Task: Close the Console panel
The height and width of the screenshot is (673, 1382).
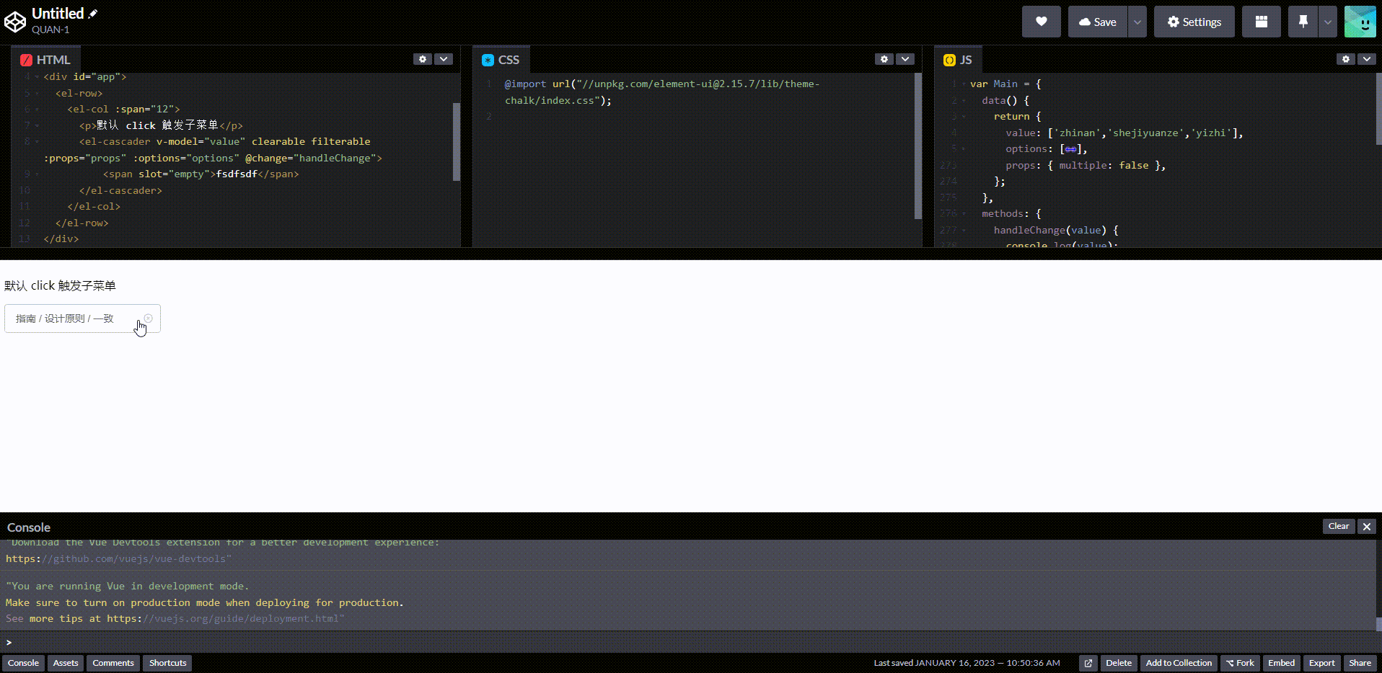Action: coord(1367,526)
